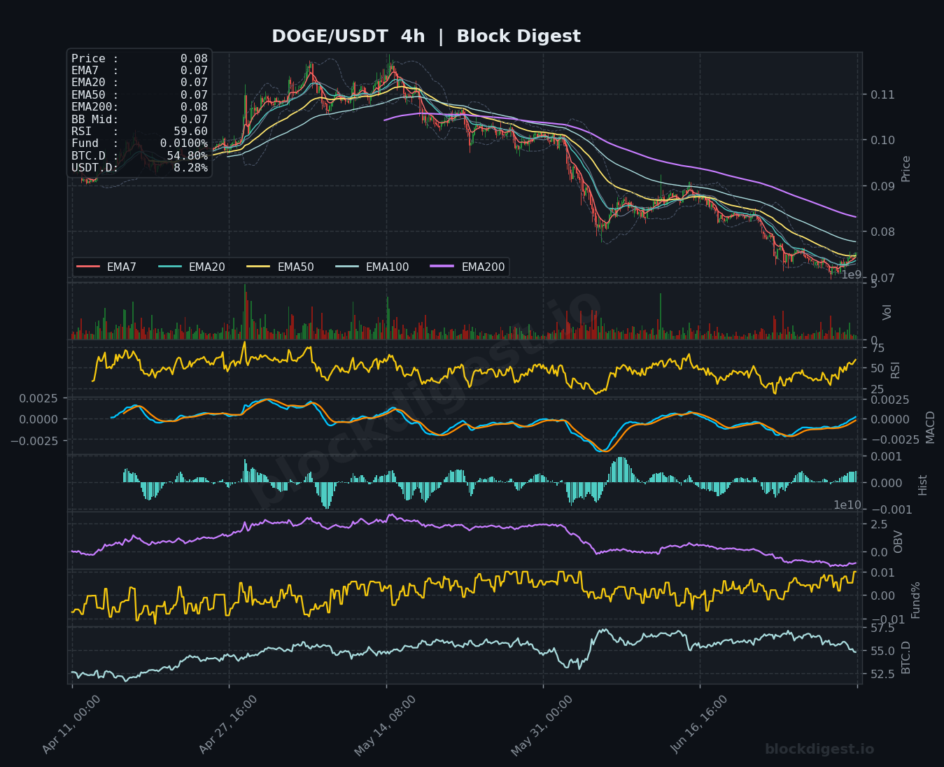This screenshot has width=944, height=767.
Task: Click the '1e10' OBV scale exponent
Action: [847, 505]
